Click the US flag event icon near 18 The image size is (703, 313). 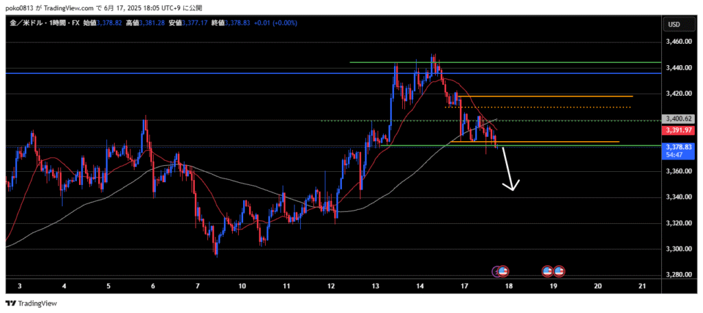click(504, 271)
